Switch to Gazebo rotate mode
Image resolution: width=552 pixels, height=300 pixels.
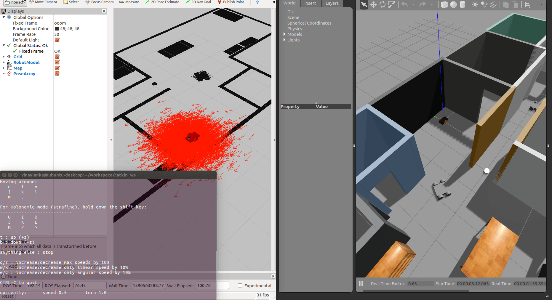point(383,5)
